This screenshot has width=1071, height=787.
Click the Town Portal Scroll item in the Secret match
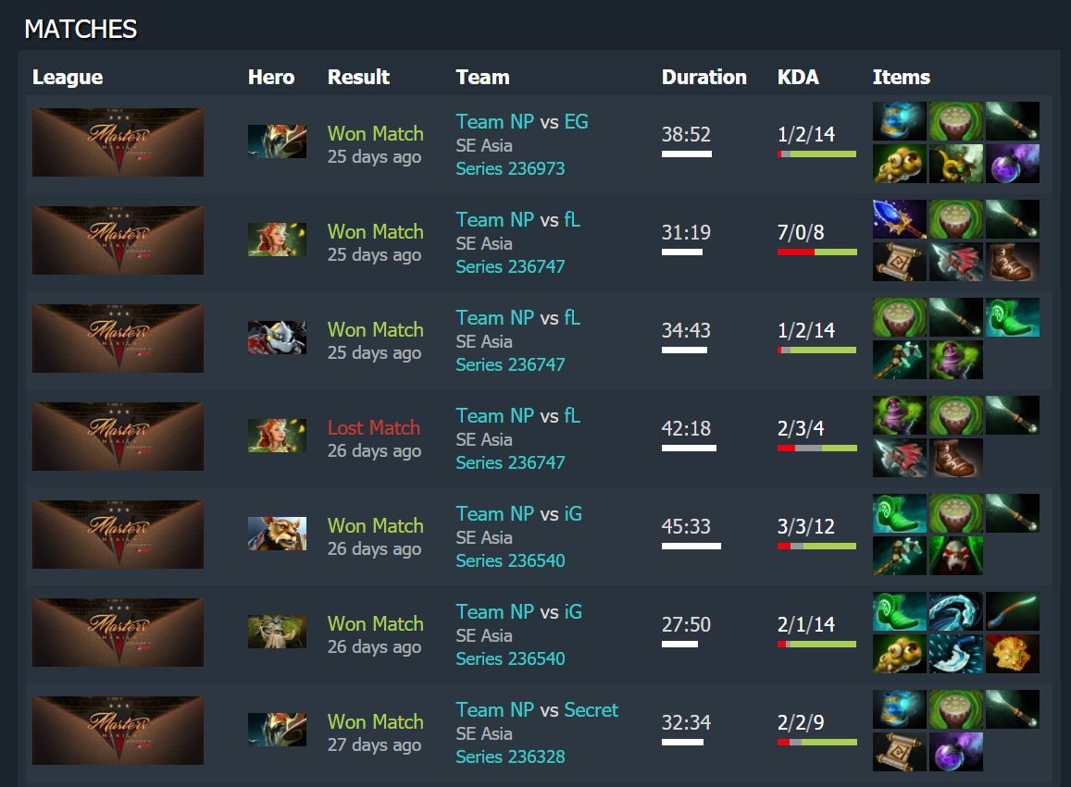899,752
